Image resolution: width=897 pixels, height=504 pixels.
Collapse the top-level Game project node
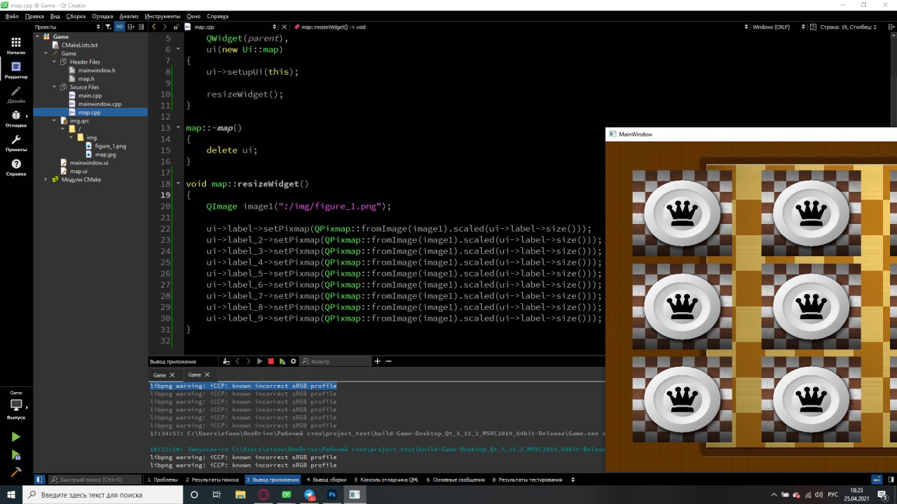pyautogui.click(x=37, y=36)
